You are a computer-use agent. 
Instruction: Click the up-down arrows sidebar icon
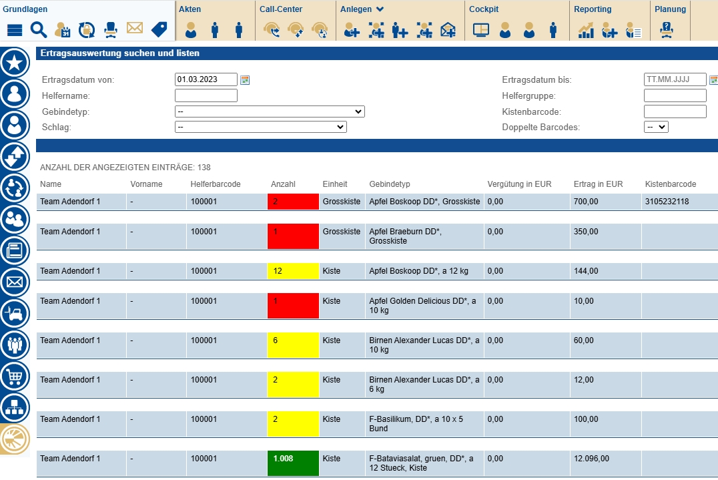click(15, 157)
